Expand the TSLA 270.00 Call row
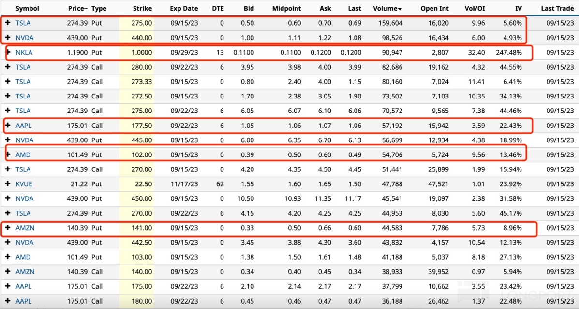This screenshot has height=309, width=579. point(8,169)
